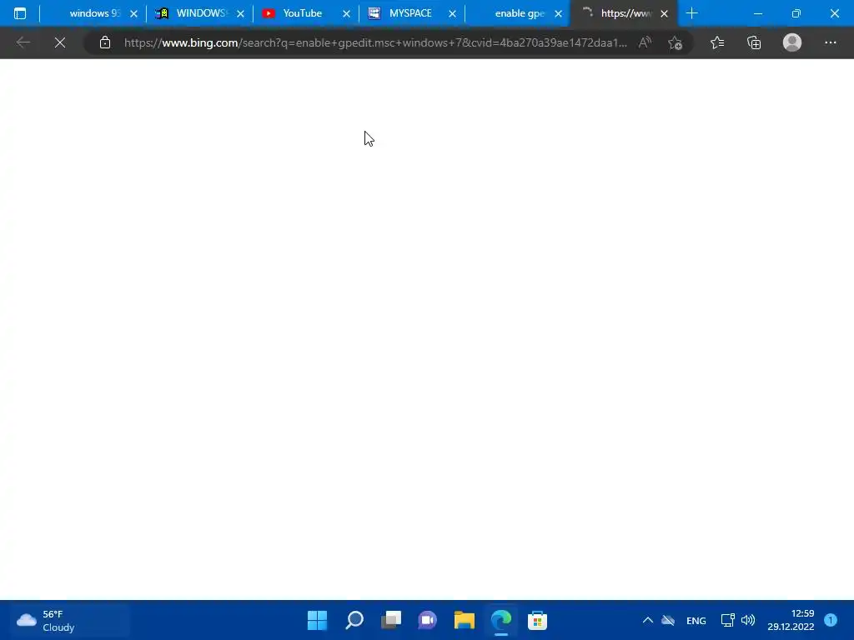The image size is (854, 640).
Task: Open the Windows Start menu
Action: click(x=317, y=620)
